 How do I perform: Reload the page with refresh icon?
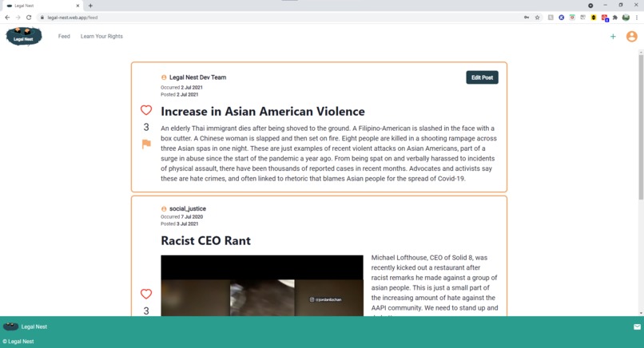(29, 18)
